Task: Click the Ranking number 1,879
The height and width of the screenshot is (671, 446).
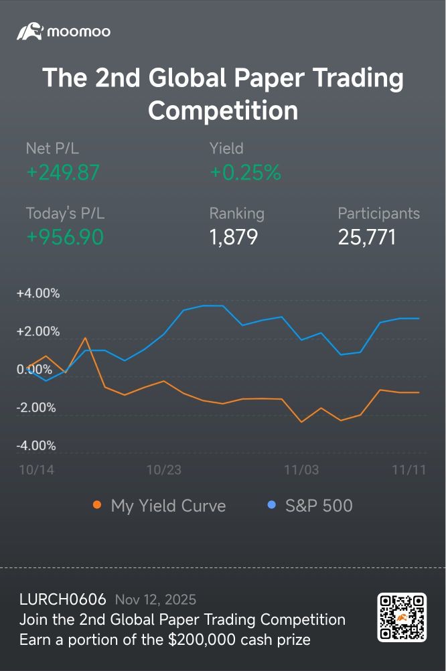Action: pos(234,237)
